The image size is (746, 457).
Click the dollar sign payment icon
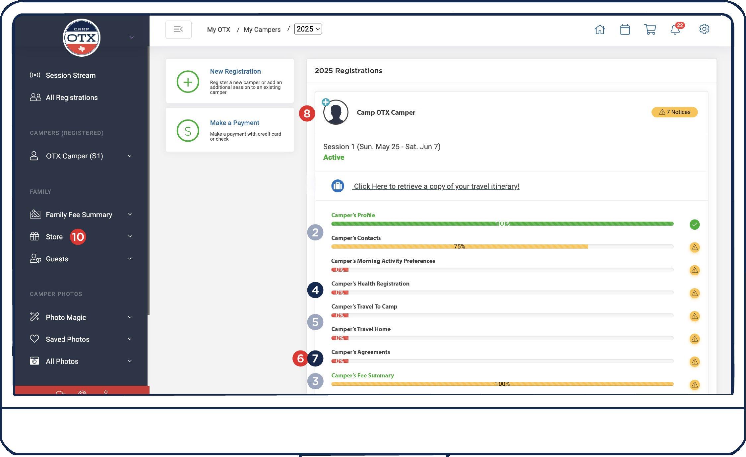188,131
